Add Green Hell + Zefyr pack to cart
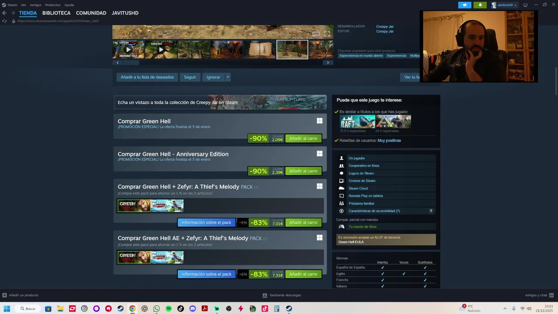Screen dimensions: 558x314 pyautogui.click(x=303, y=222)
